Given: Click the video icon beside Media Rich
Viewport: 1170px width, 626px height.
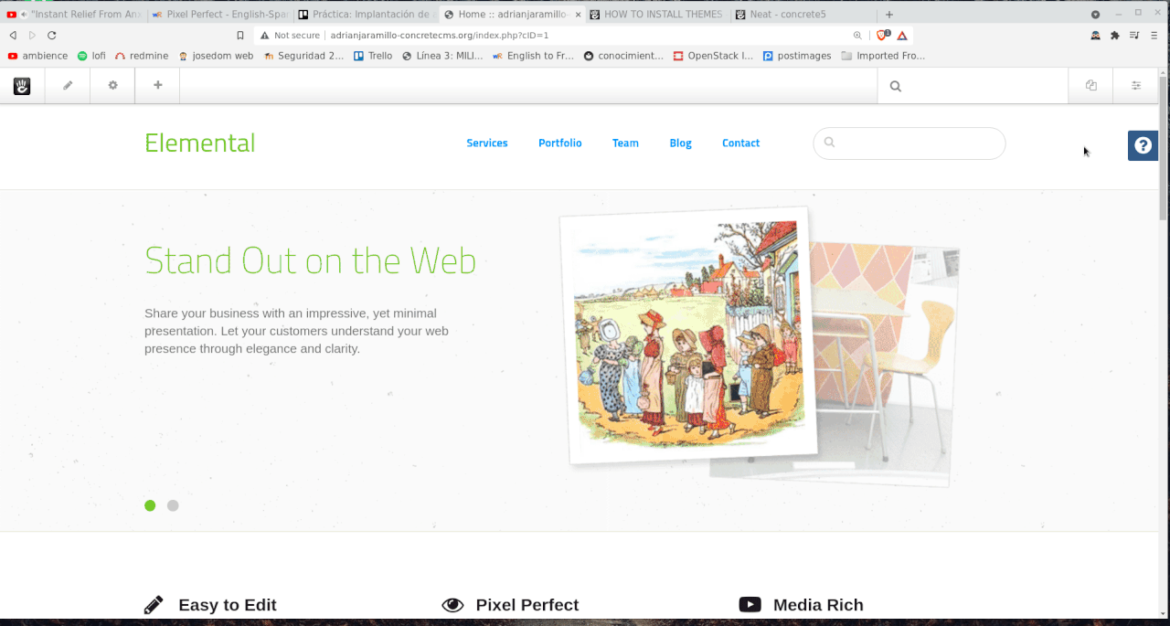Looking at the screenshot, I should pos(750,605).
